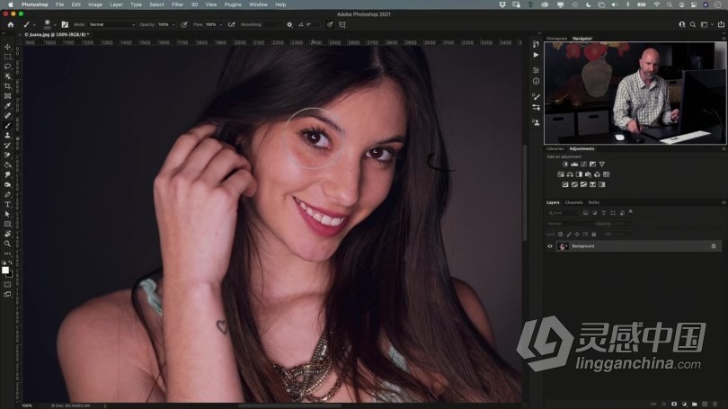Toggle pressure for opacity button
Image resolution: width=728 pixels, height=409 pixels.
[x=184, y=24]
